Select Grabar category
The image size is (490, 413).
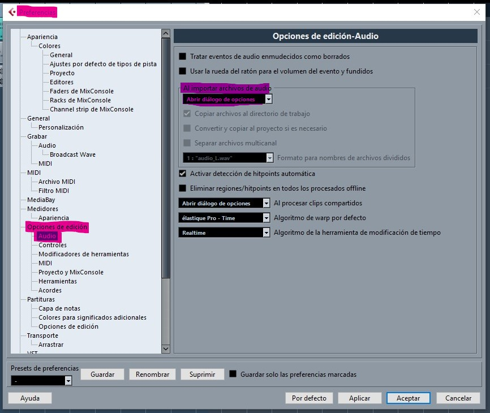pyautogui.click(x=37, y=136)
